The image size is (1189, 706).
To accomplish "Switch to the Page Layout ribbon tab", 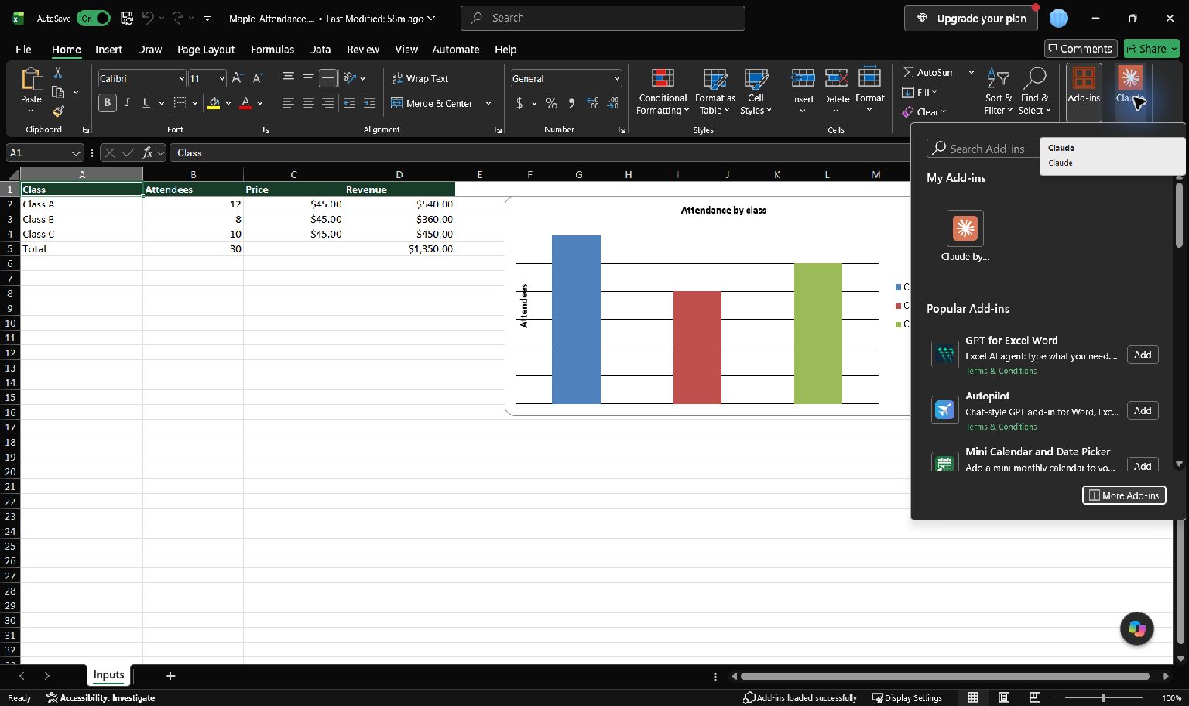I will pos(206,49).
